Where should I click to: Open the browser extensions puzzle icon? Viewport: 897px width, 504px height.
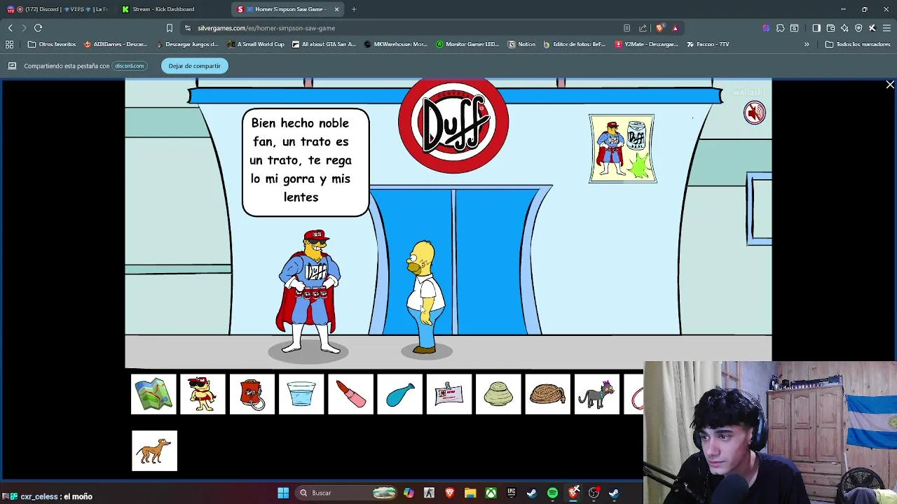click(780, 28)
